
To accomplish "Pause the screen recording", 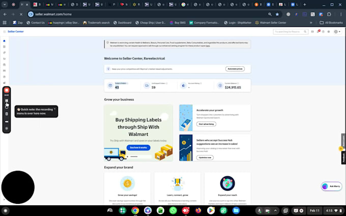I will pos(7,101).
